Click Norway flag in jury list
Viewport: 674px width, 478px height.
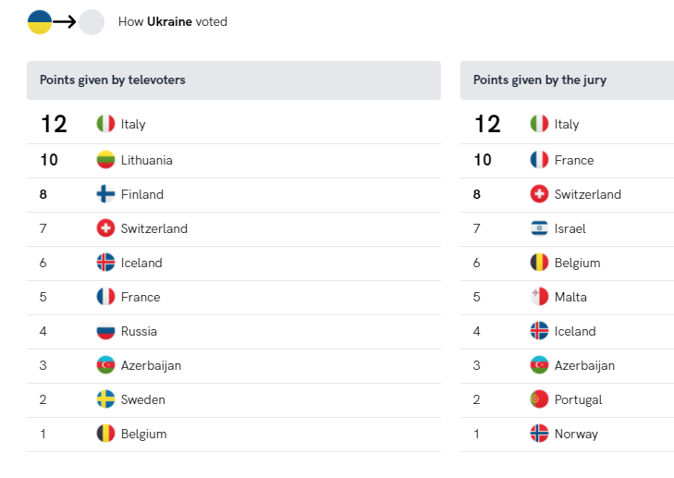[x=539, y=434]
